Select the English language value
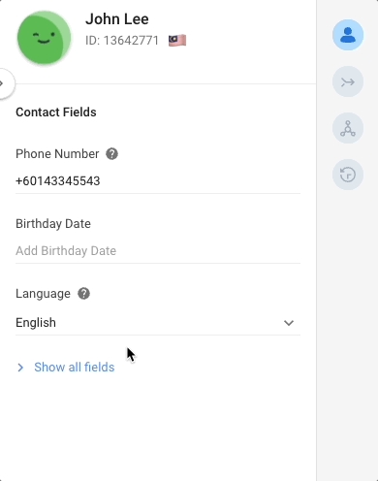 pos(36,323)
